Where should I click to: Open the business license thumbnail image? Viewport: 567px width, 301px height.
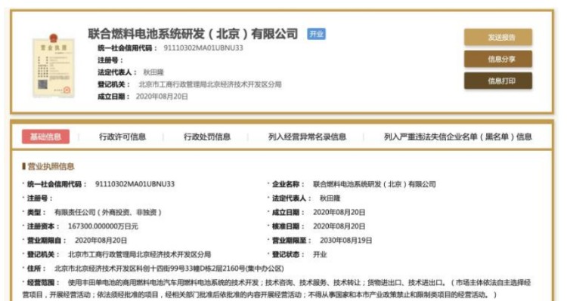pos(53,66)
